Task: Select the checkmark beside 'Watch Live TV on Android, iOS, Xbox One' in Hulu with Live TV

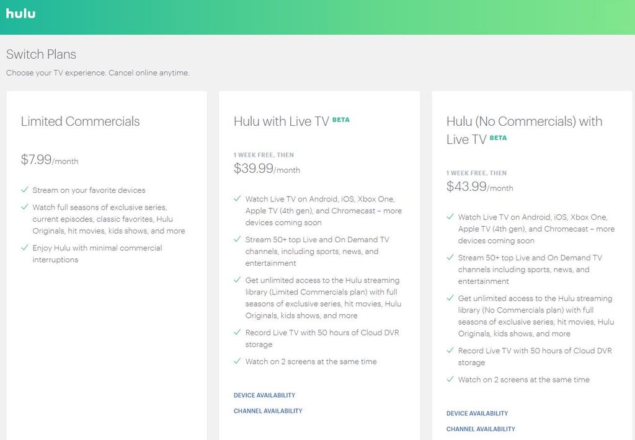Action: pos(238,198)
